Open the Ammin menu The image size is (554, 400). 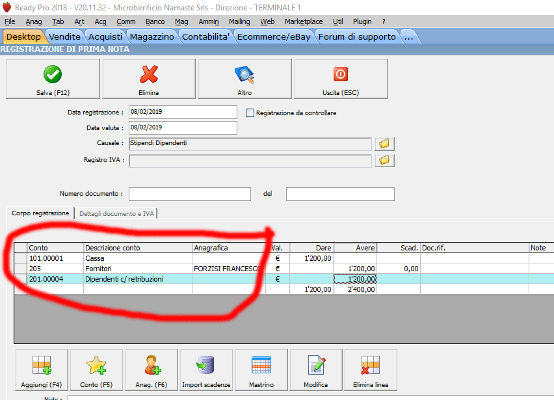tap(209, 21)
